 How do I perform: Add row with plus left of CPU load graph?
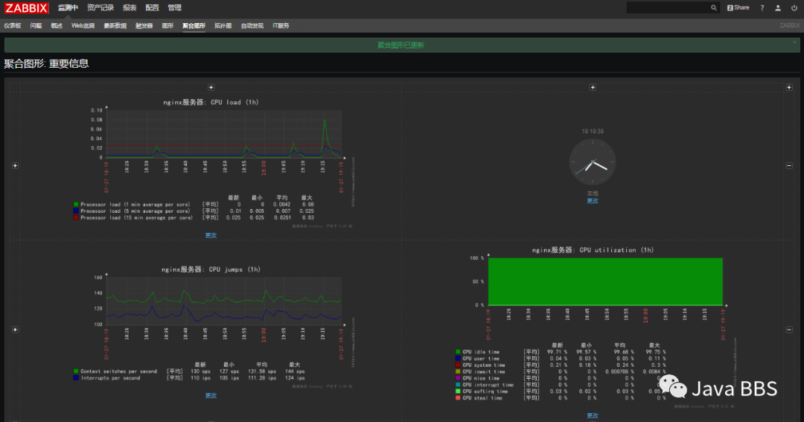tap(15, 166)
